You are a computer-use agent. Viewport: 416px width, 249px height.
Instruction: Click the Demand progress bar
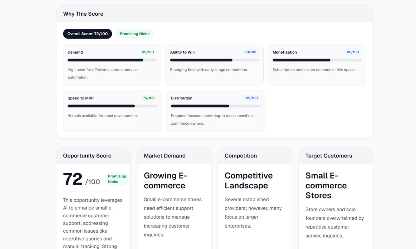point(112,60)
